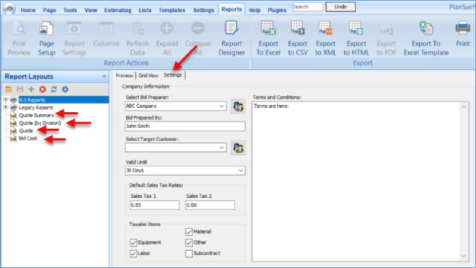Click the open folder icon in Report Layouts
Image resolution: width=476 pixels, height=268 pixels.
[9, 89]
